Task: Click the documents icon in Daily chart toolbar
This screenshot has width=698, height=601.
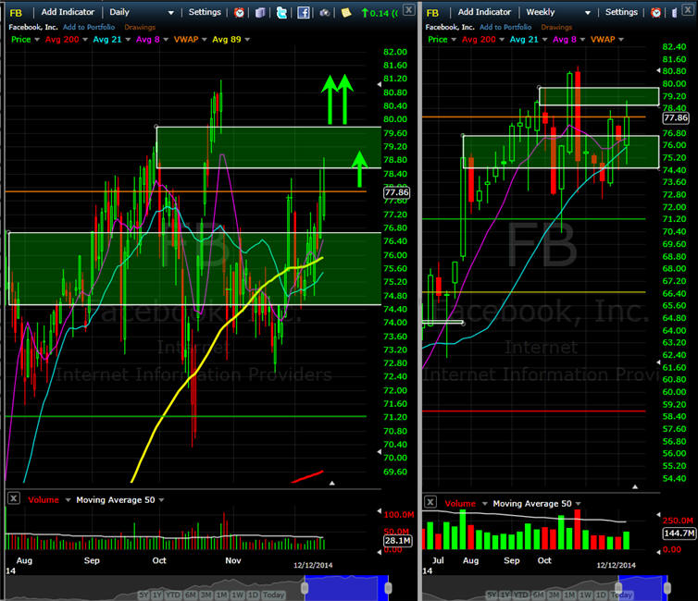Action: [x=260, y=12]
